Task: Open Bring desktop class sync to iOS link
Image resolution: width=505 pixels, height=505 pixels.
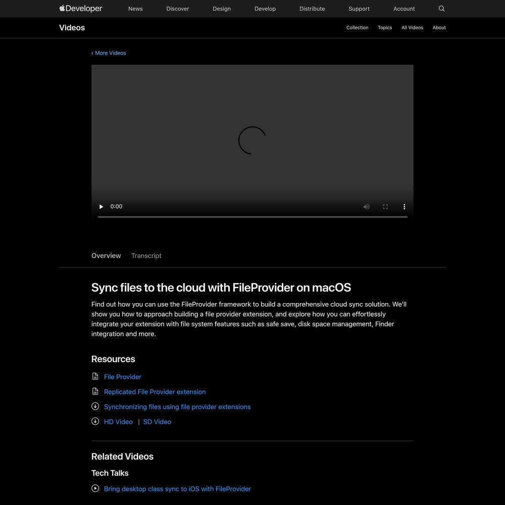Action: 177,489
